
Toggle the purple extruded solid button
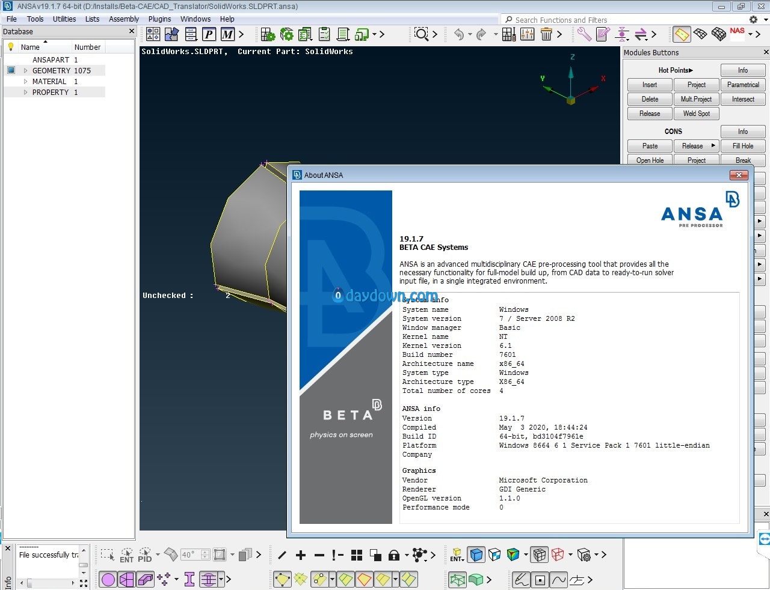(146, 579)
